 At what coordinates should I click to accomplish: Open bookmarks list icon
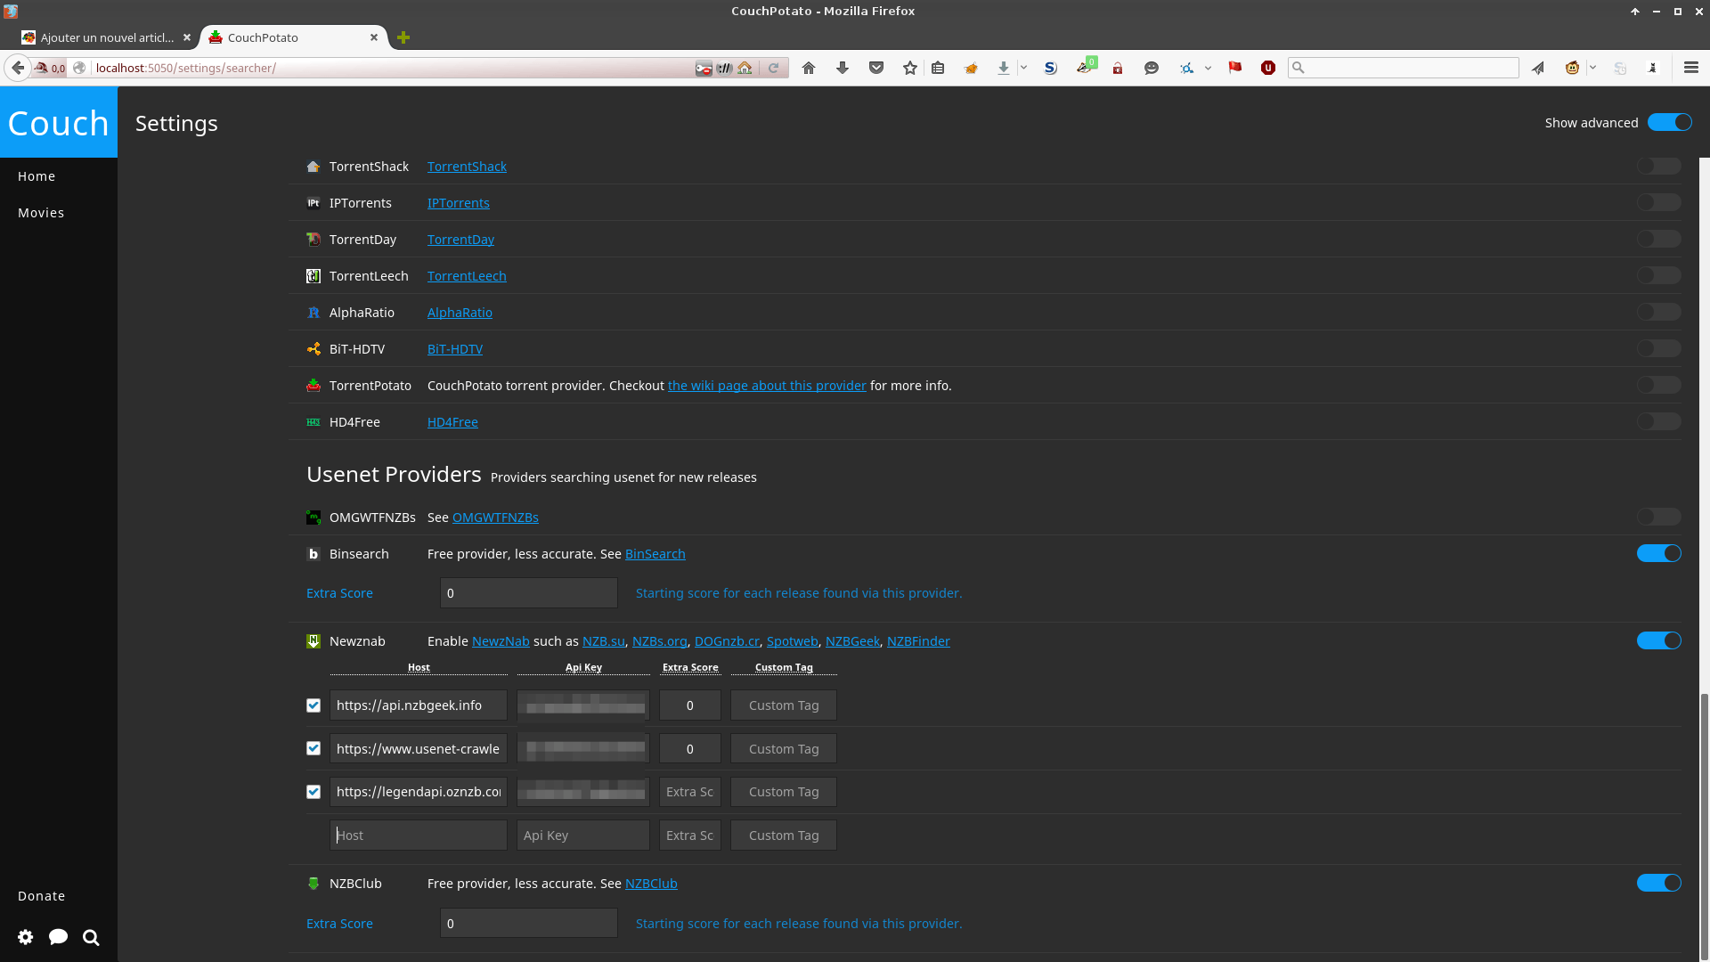point(938,68)
